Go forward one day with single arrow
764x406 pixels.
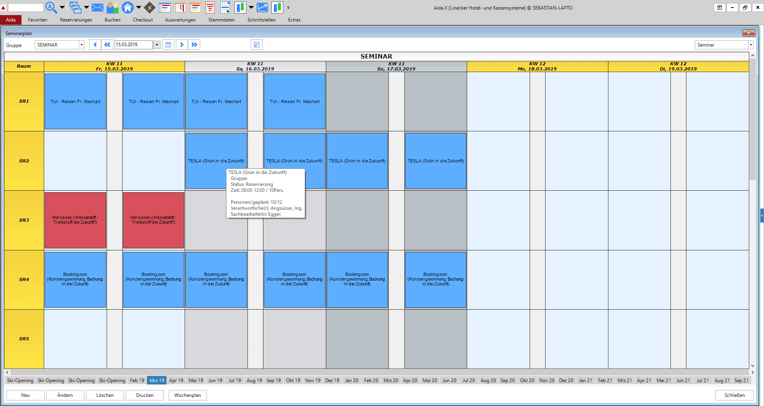(182, 45)
